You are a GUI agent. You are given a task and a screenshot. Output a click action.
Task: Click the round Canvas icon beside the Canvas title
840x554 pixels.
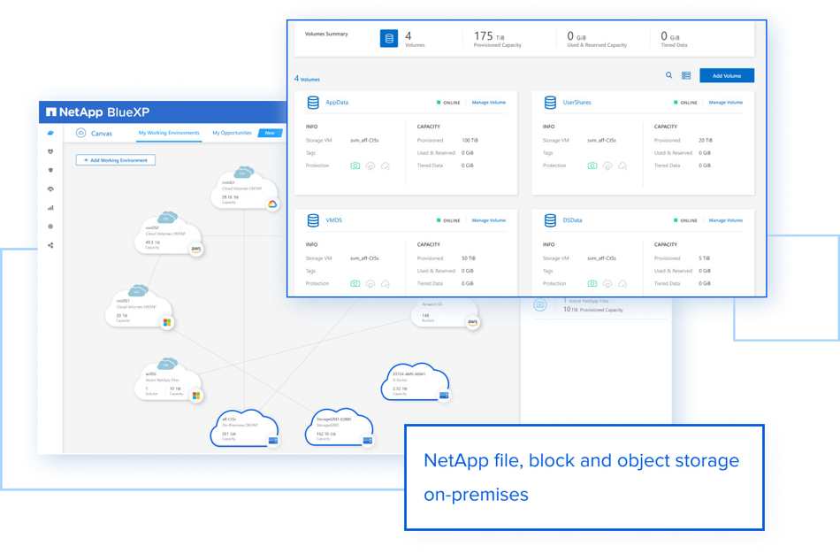tap(80, 133)
